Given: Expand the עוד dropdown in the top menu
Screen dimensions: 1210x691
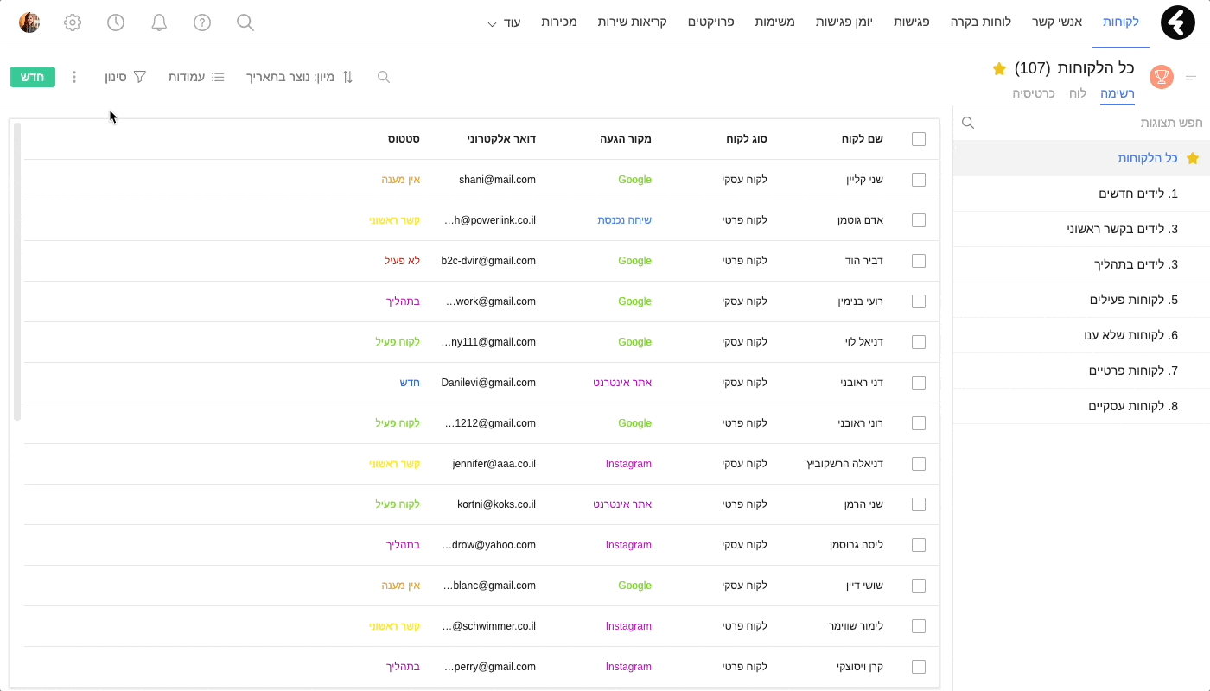Looking at the screenshot, I should pyautogui.click(x=504, y=22).
